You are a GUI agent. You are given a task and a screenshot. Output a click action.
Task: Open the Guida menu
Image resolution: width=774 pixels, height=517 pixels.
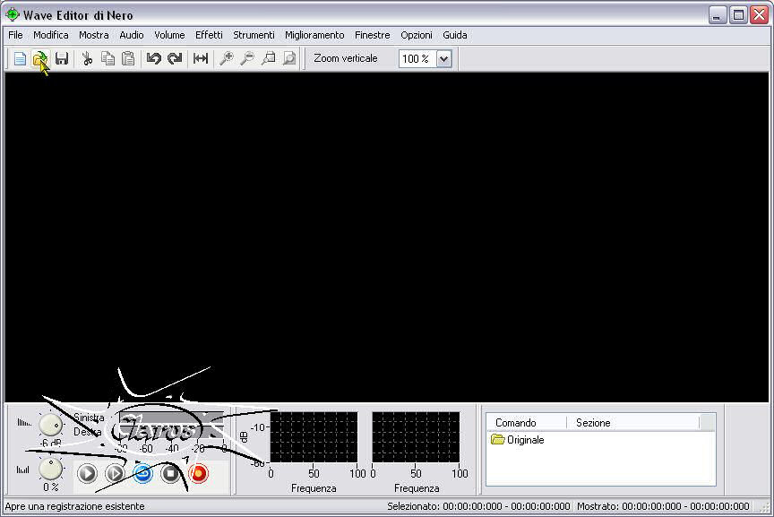click(x=454, y=35)
